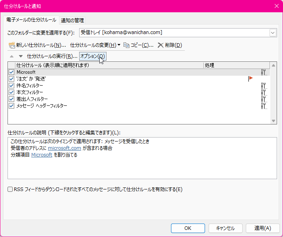Click 新しい仕分けルール(N)... button

point(37,45)
